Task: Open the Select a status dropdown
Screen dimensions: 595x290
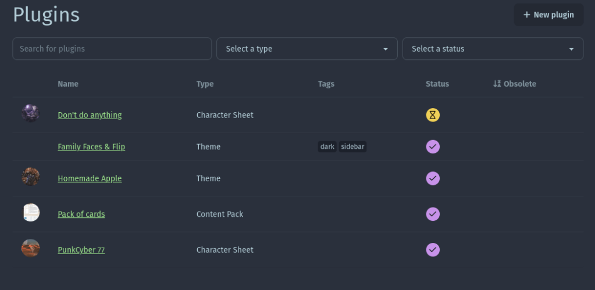Action: (x=493, y=48)
